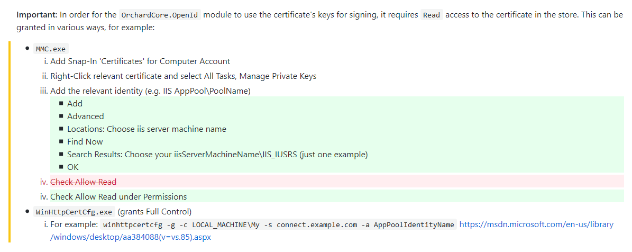
Task: Click the Read inline code label
Action: pyautogui.click(x=432, y=15)
